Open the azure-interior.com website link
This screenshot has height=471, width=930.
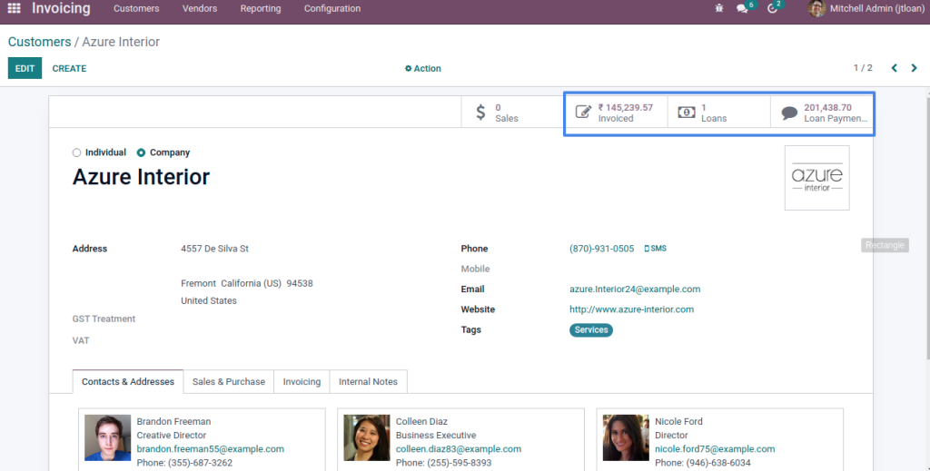(632, 309)
